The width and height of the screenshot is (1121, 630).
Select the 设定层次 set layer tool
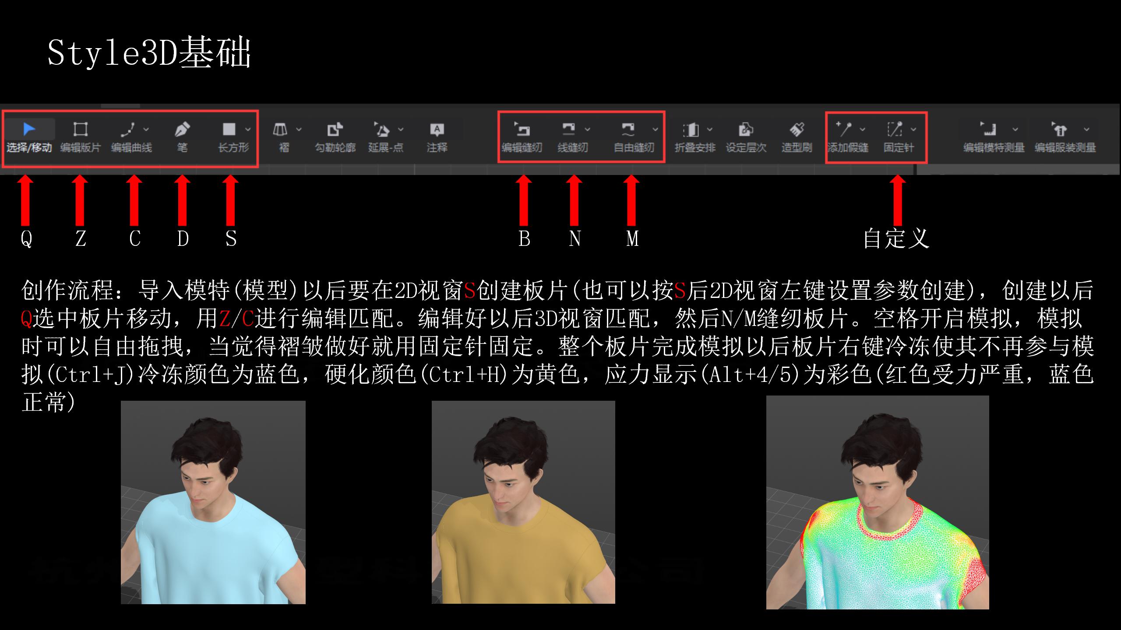click(x=746, y=136)
